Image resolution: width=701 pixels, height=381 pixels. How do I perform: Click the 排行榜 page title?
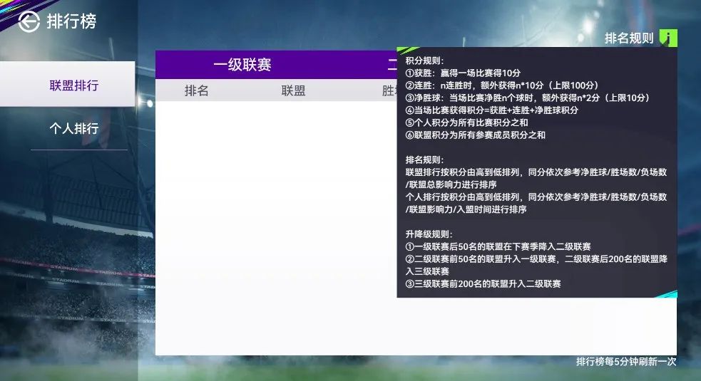coord(71,22)
